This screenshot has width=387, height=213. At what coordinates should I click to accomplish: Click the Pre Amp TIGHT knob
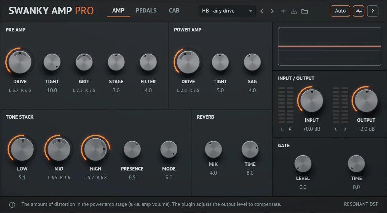[52, 62]
